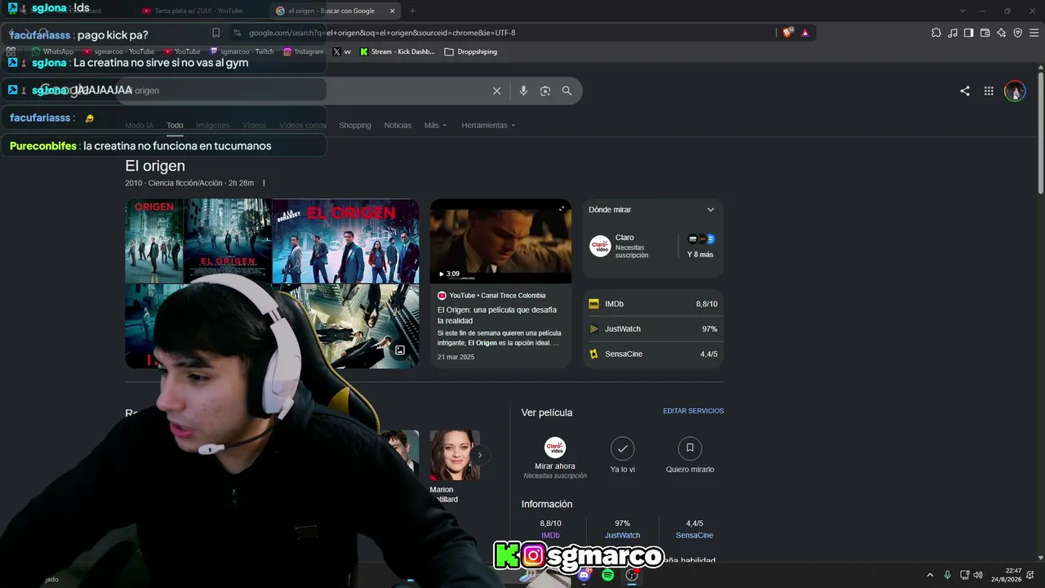Viewport: 1045px width, 588px height.
Task: Bookmark this page with the bookmark icon
Action: pos(216,33)
